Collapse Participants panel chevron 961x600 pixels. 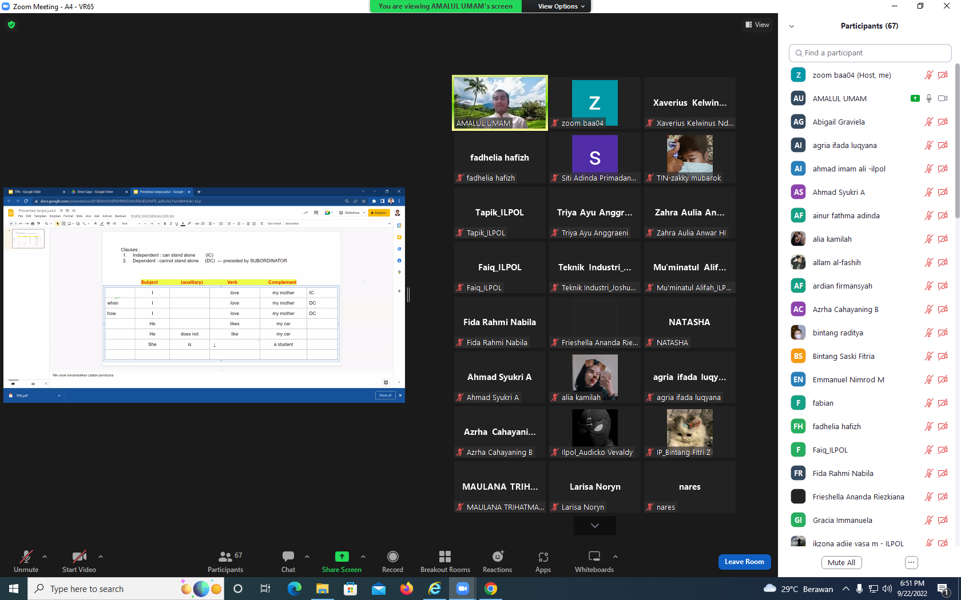(792, 26)
